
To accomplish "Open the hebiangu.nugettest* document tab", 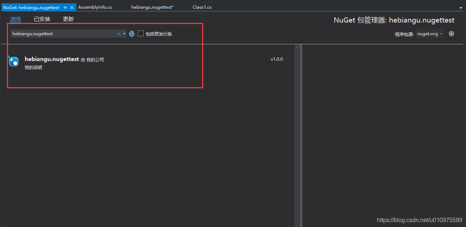I will pos(152,7).
